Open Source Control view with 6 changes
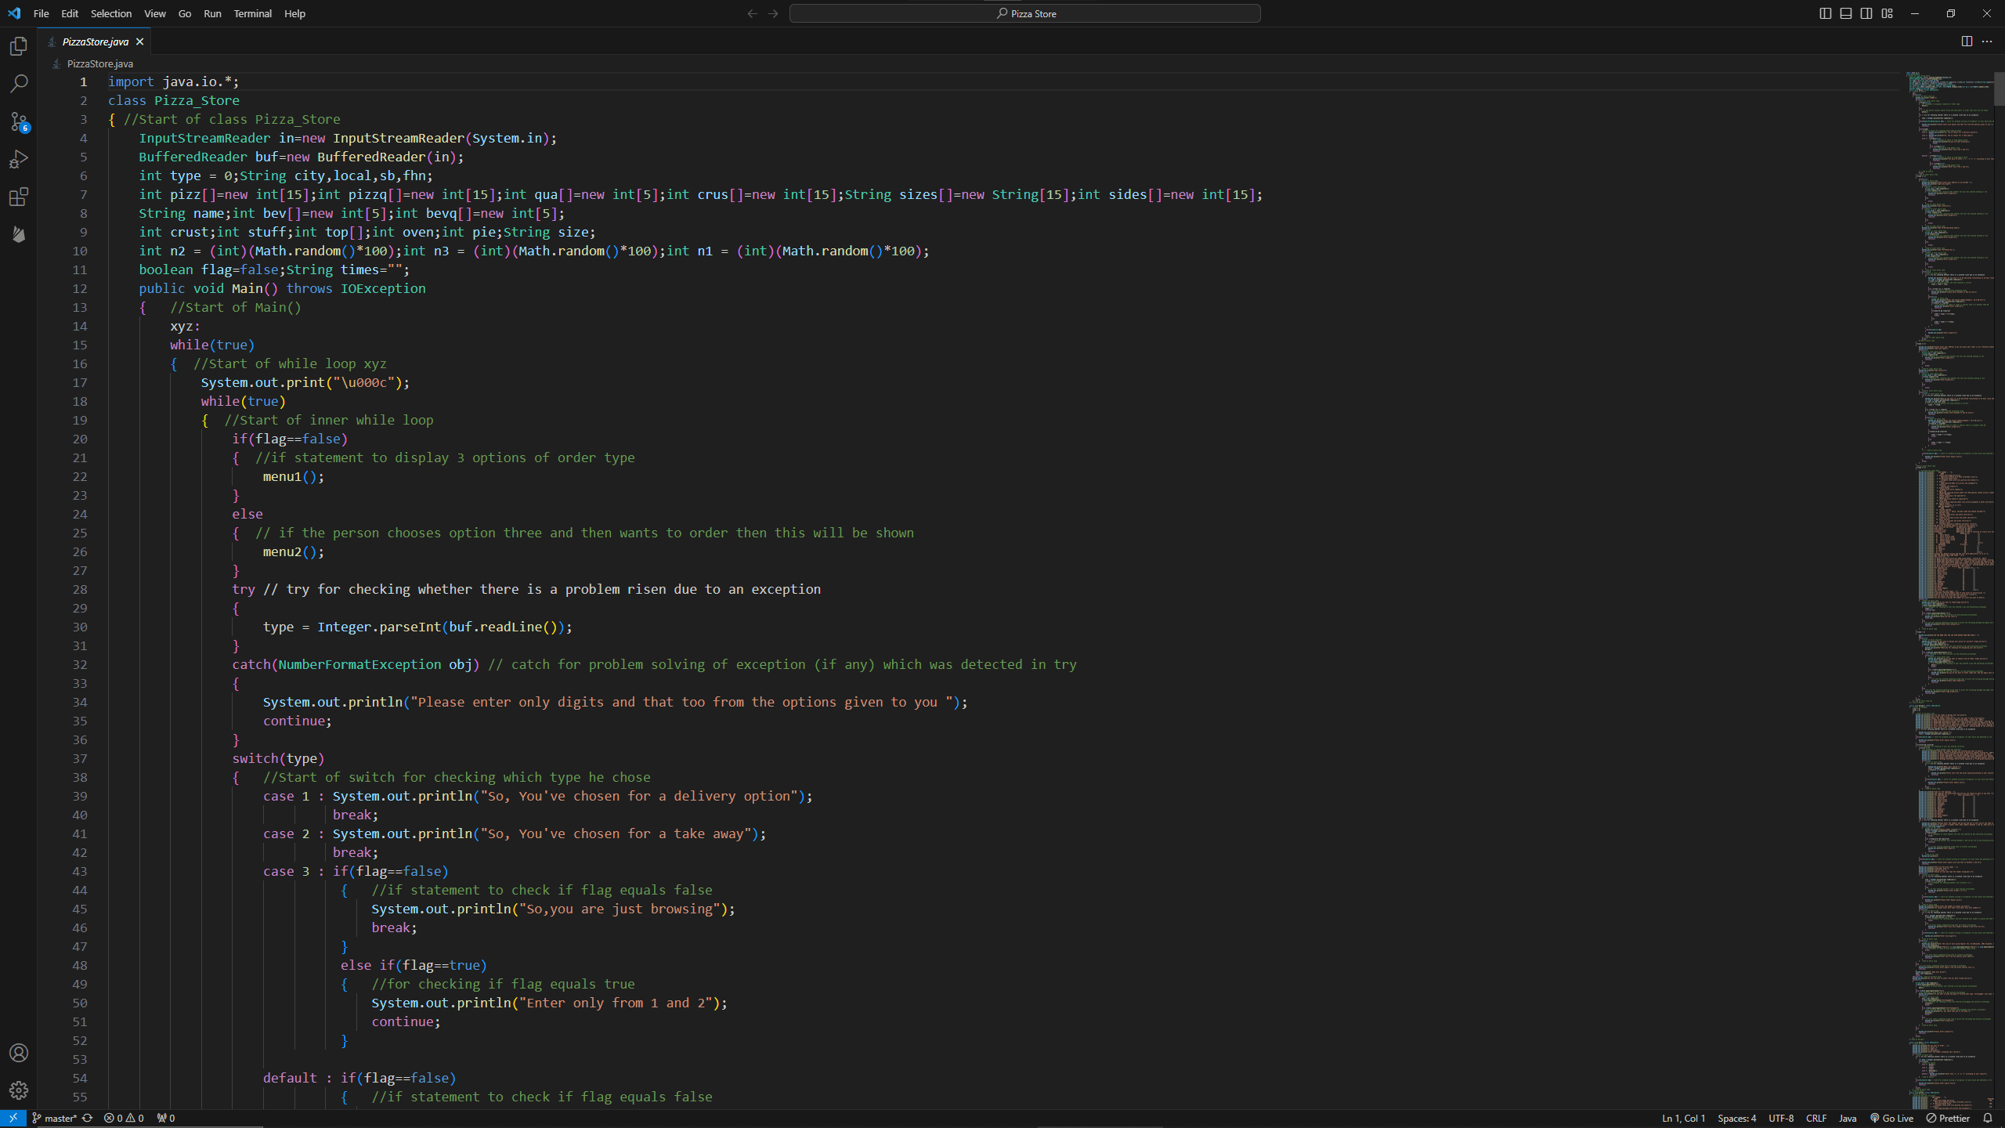 tap(19, 121)
